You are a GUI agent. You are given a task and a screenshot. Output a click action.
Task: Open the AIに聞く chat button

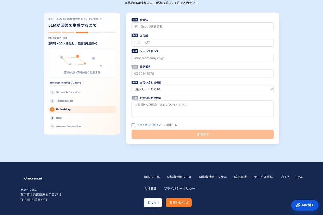pos(305,205)
